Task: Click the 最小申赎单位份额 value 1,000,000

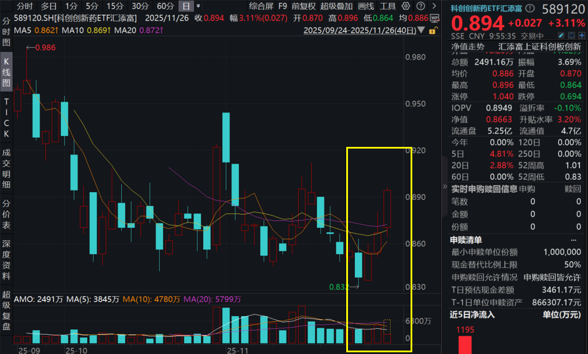Action: tap(562, 252)
